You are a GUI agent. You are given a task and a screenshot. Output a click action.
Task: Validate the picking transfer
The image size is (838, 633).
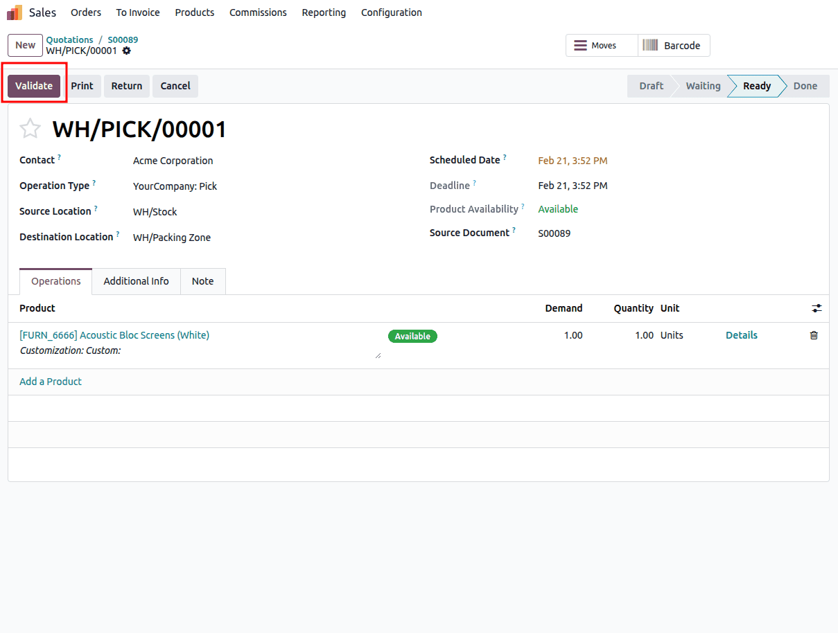[x=34, y=86]
